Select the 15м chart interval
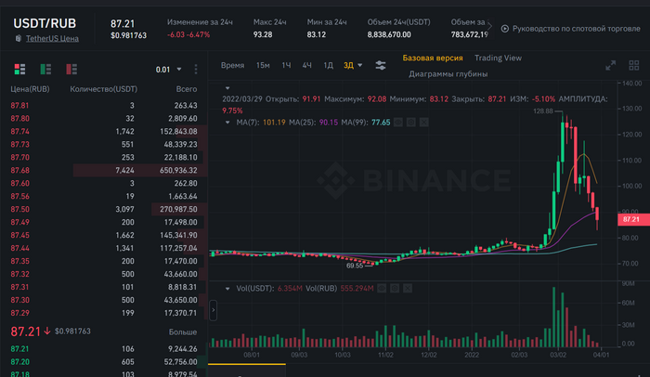650x377 pixels. pyautogui.click(x=263, y=65)
